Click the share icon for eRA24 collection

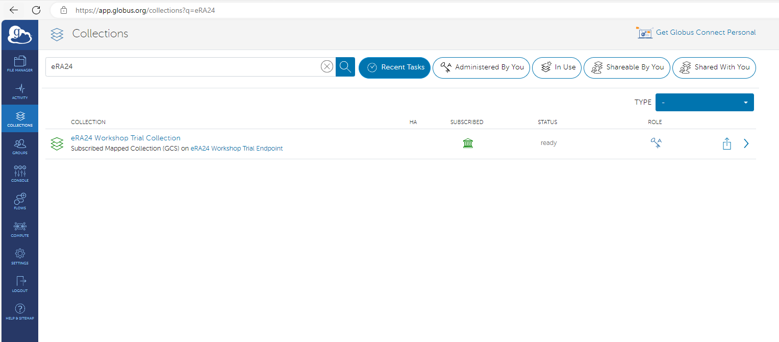[727, 144]
